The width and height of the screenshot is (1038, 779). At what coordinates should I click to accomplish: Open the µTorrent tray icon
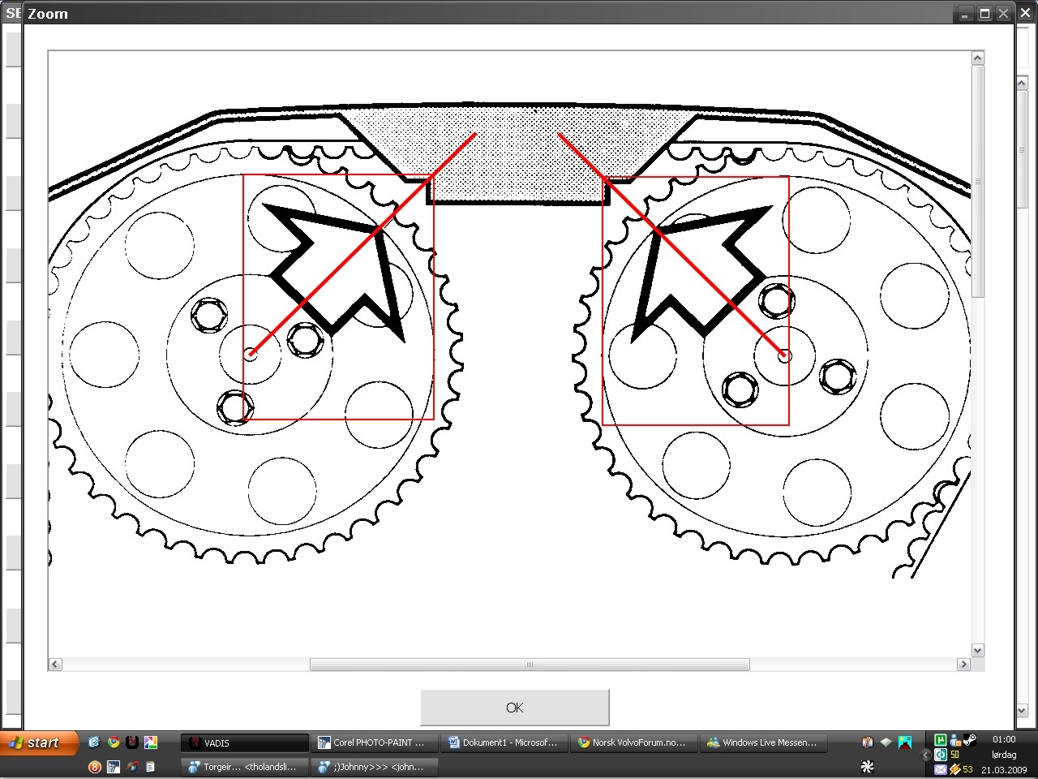click(940, 740)
